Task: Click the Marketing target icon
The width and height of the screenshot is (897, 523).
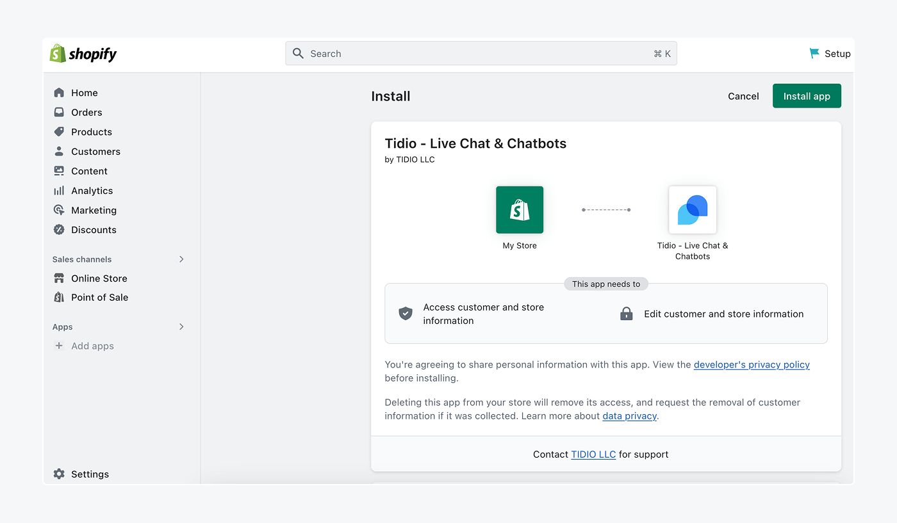Action: (59, 210)
